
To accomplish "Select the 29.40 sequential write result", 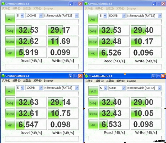I will coord(146,30).
